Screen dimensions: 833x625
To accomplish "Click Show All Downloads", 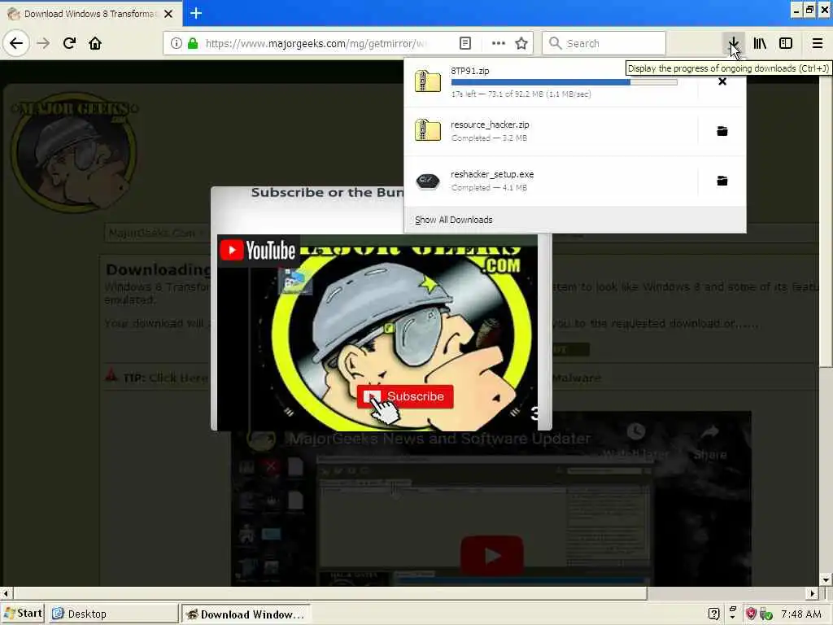I will pyautogui.click(x=454, y=220).
